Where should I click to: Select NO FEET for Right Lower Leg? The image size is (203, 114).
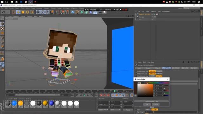[x=159, y=76]
